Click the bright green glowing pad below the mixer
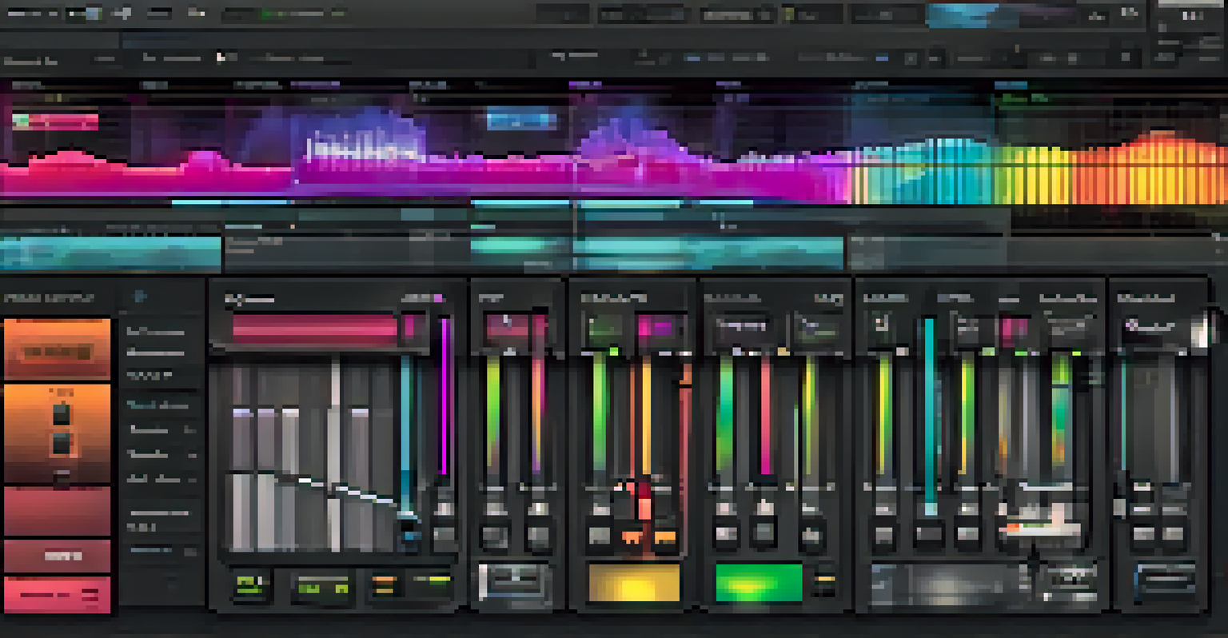Image resolution: width=1228 pixels, height=638 pixels. coord(758,582)
